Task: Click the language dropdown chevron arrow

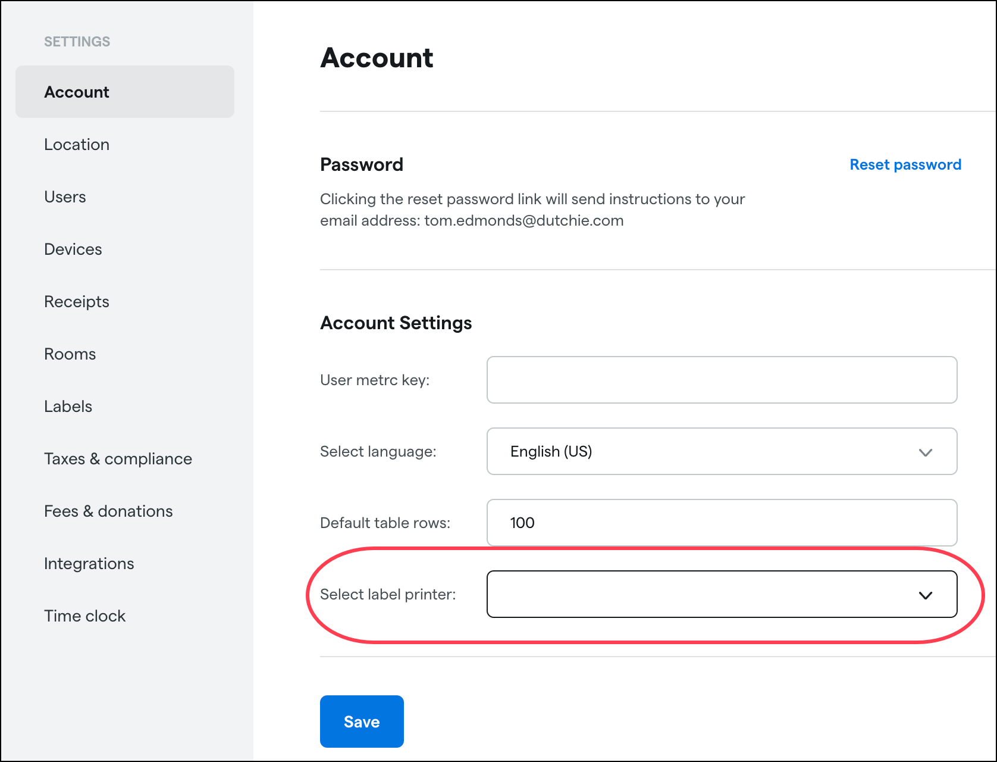Action: point(925,452)
